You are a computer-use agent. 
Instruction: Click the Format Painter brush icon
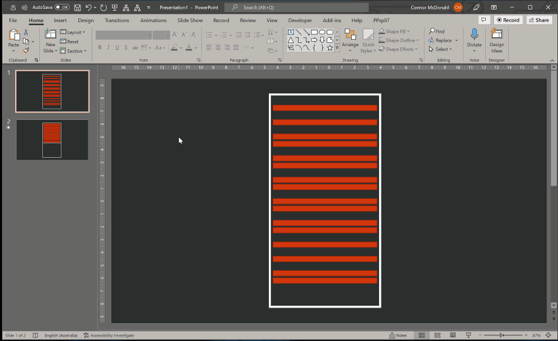26,51
